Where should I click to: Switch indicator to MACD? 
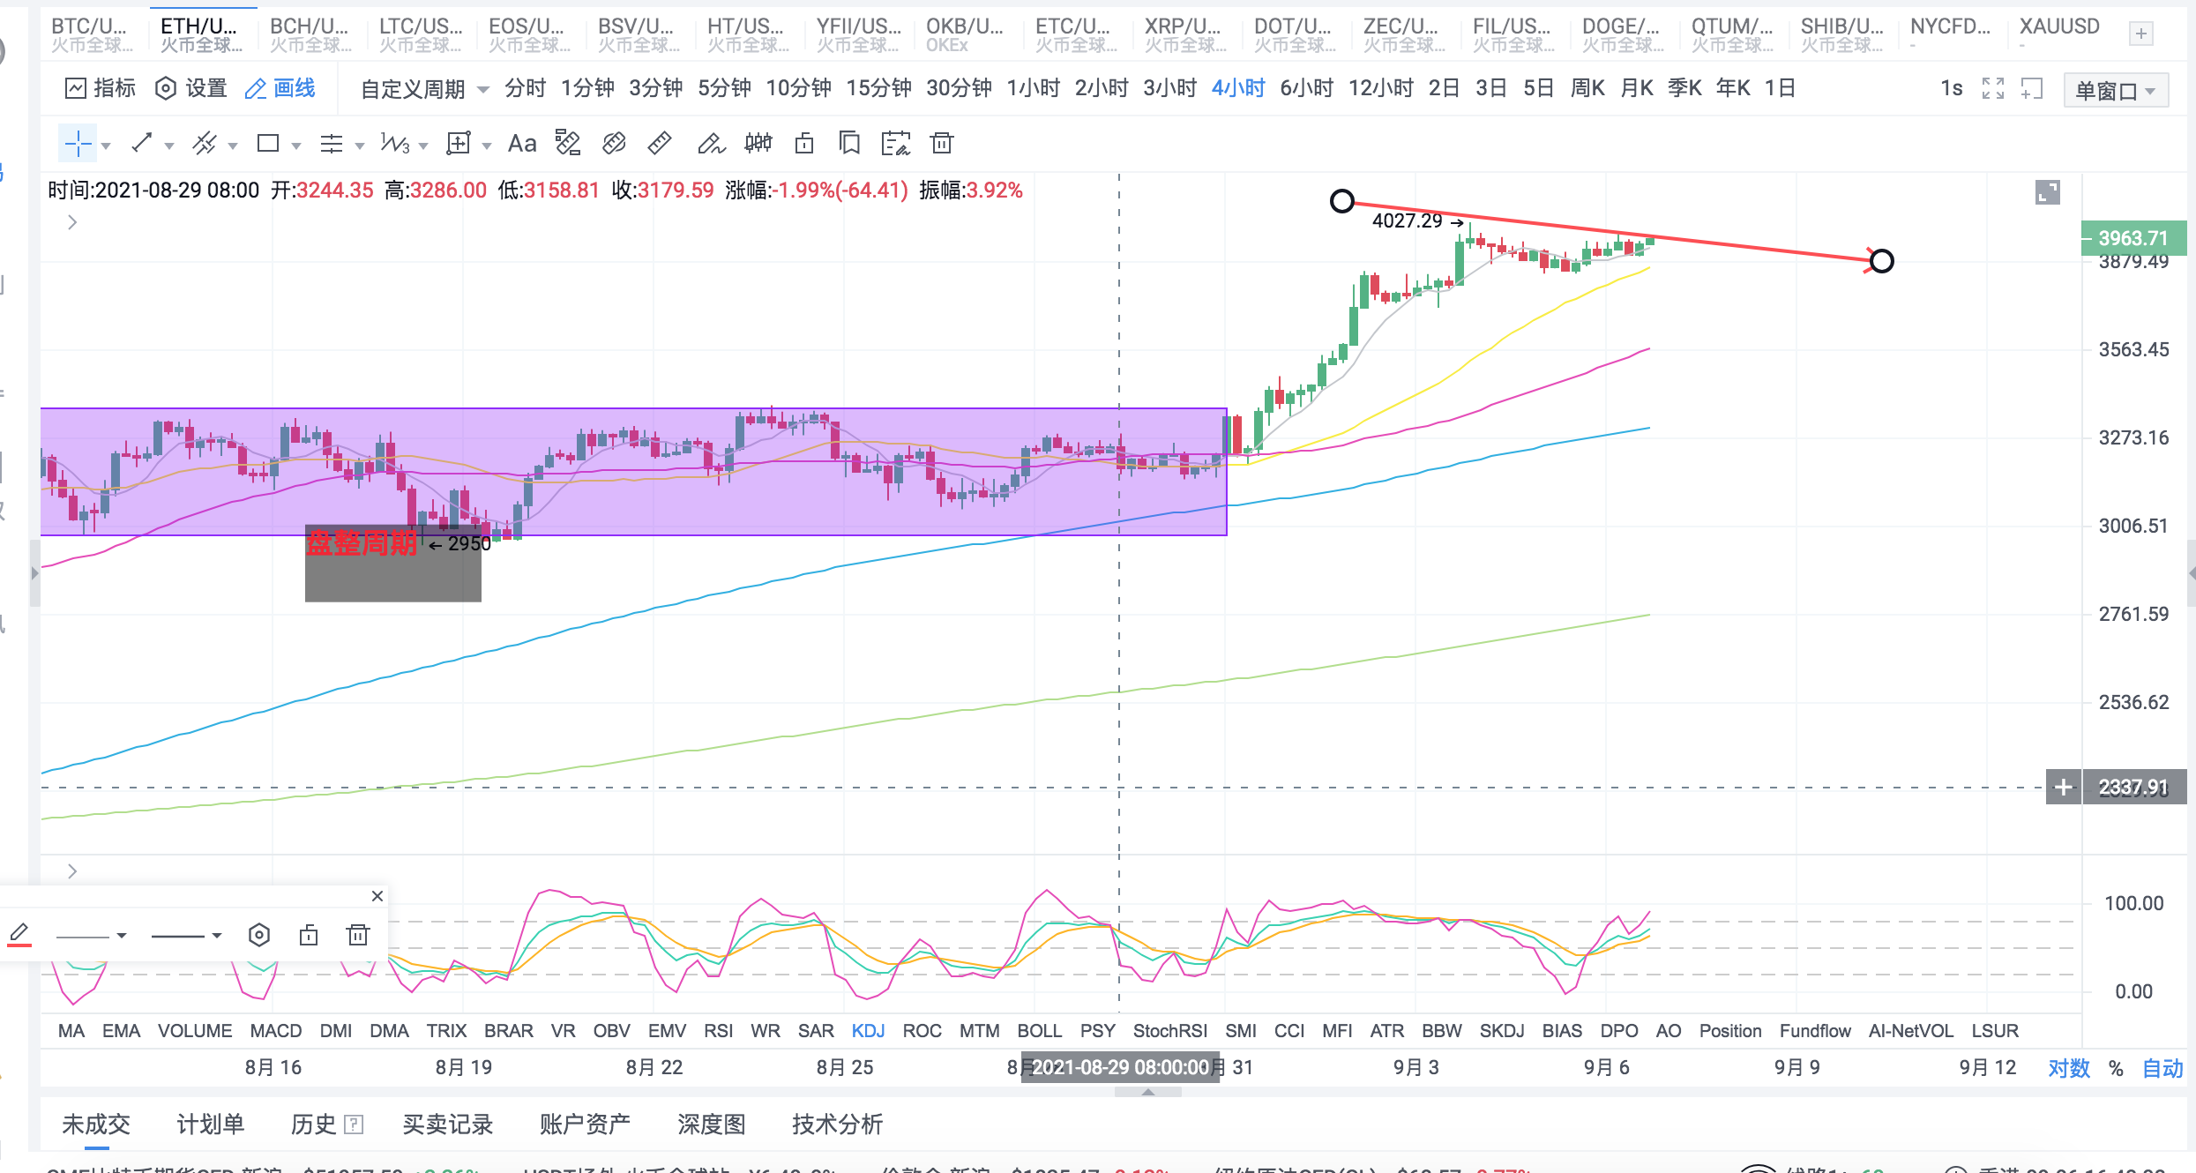(275, 1031)
